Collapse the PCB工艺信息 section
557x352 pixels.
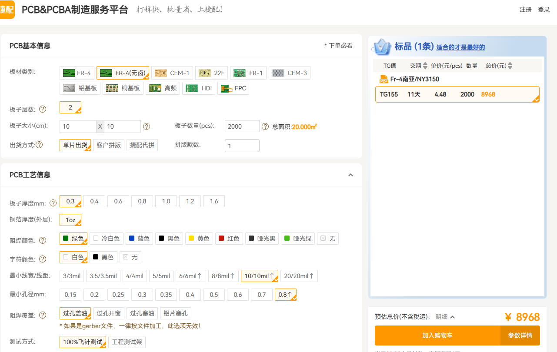[x=350, y=175]
